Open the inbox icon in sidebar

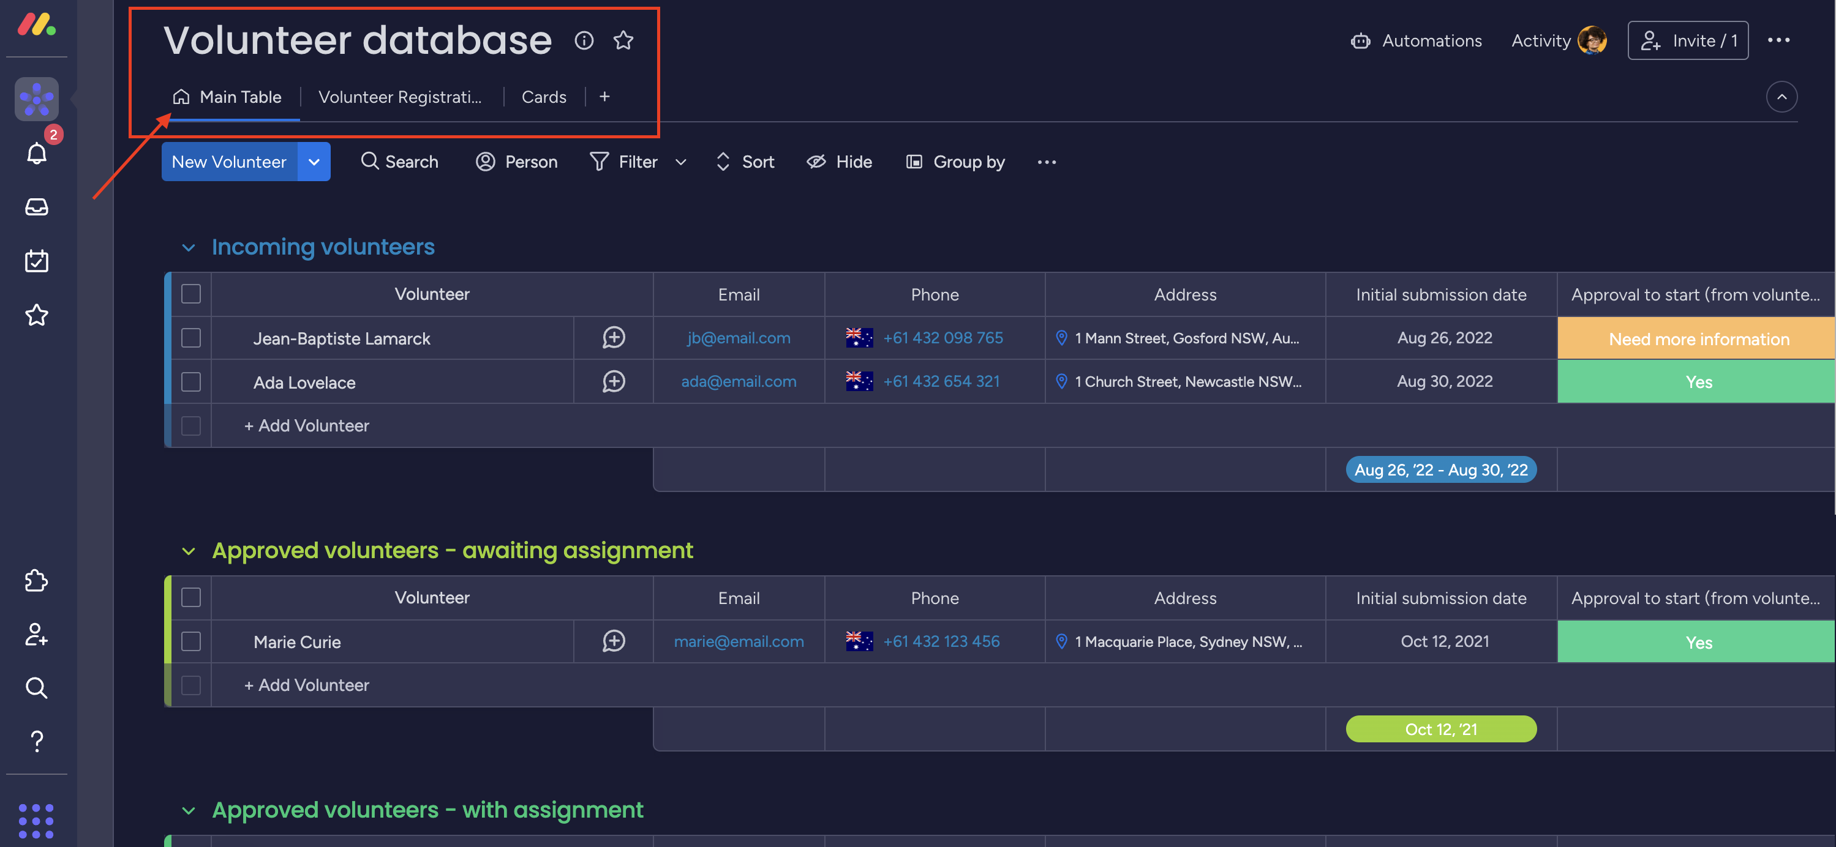(36, 207)
